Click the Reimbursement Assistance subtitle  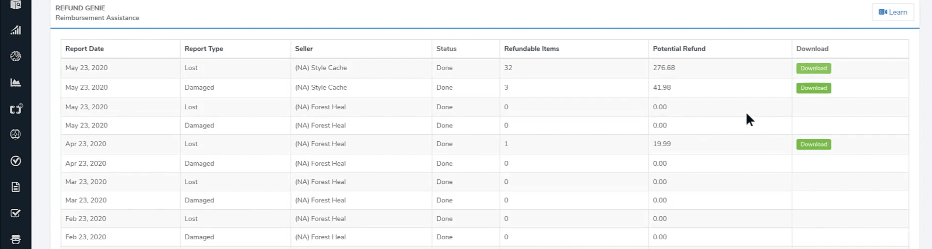click(97, 18)
